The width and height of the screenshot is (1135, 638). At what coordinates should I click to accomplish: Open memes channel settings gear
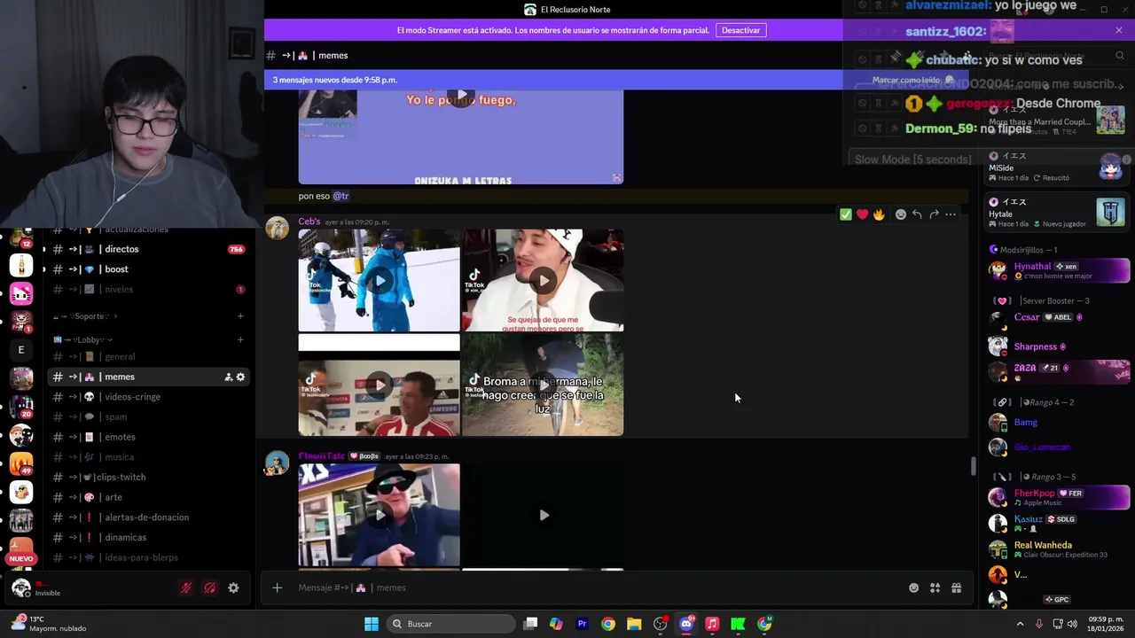click(x=240, y=377)
